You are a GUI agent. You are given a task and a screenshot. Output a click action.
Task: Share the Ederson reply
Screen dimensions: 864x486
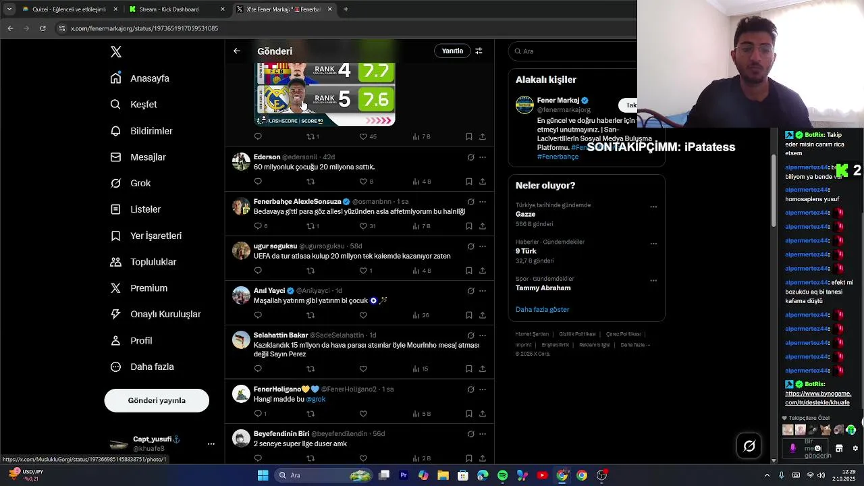point(482,182)
